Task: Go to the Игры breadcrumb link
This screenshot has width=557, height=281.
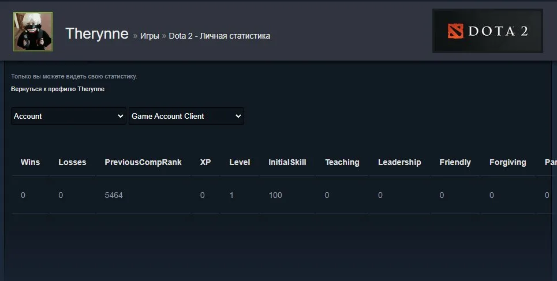Action: pyautogui.click(x=149, y=36)
